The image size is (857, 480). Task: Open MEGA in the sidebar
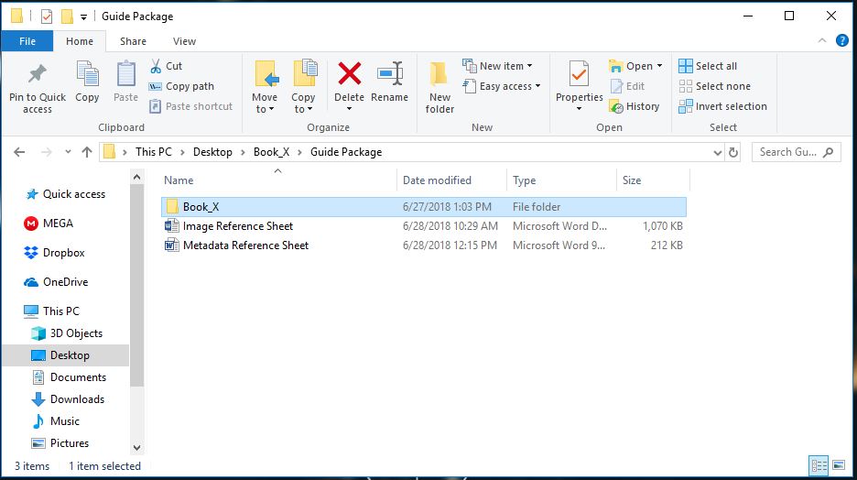pyautogui.click(x=49, y=223)
